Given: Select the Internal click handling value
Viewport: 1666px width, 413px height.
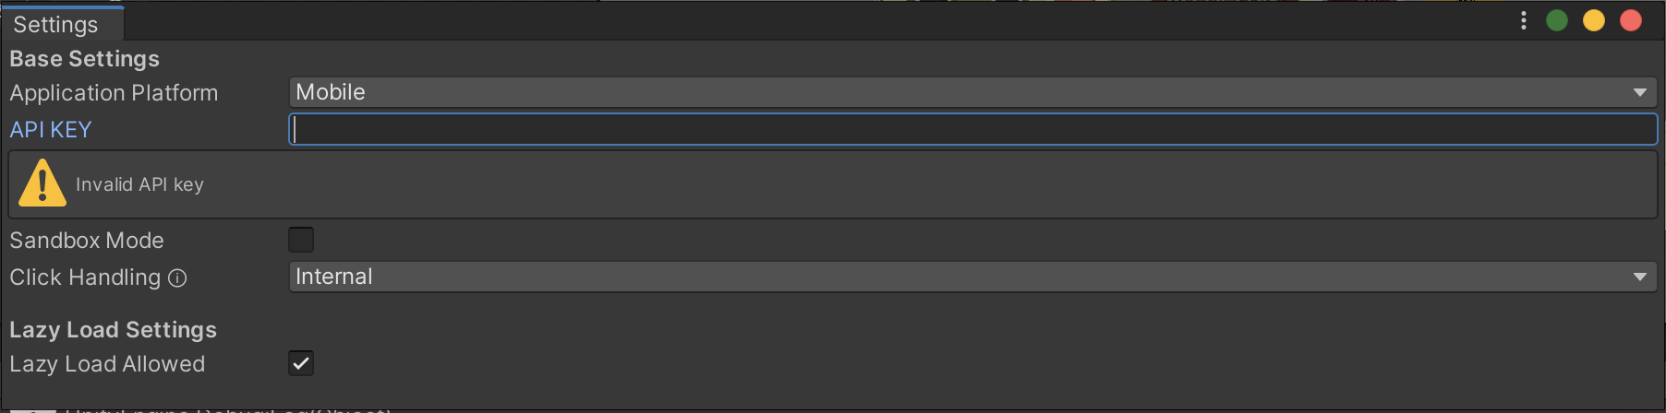Looking at the screenshot, I should point(334,277).
